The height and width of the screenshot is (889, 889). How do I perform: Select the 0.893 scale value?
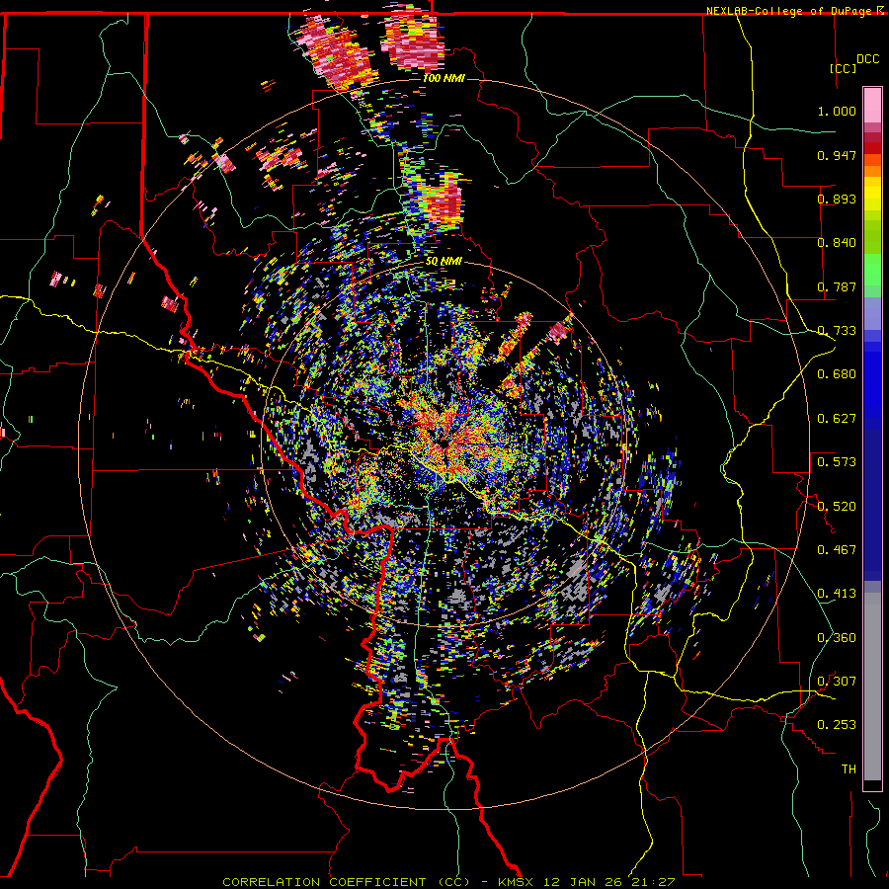(837, 199)
